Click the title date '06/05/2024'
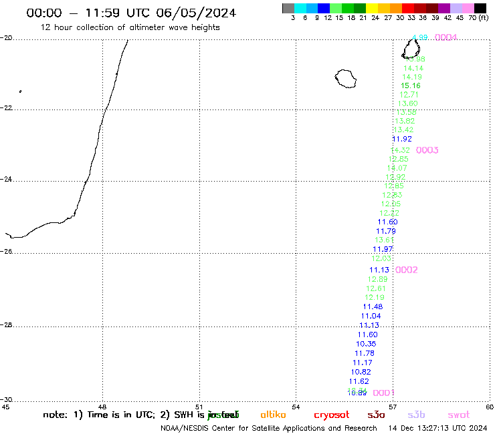Screen dimensions: 495x434 [x=196, y=13]
